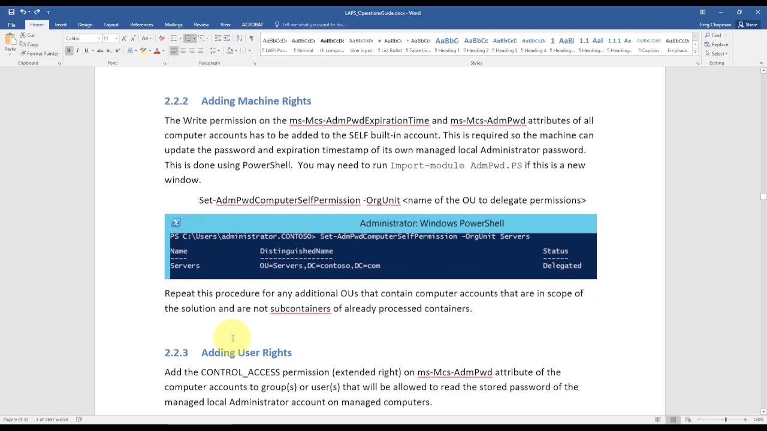Open the File menu tab
The height and width of the screenshot is (431, 767).
coord(11,25)
